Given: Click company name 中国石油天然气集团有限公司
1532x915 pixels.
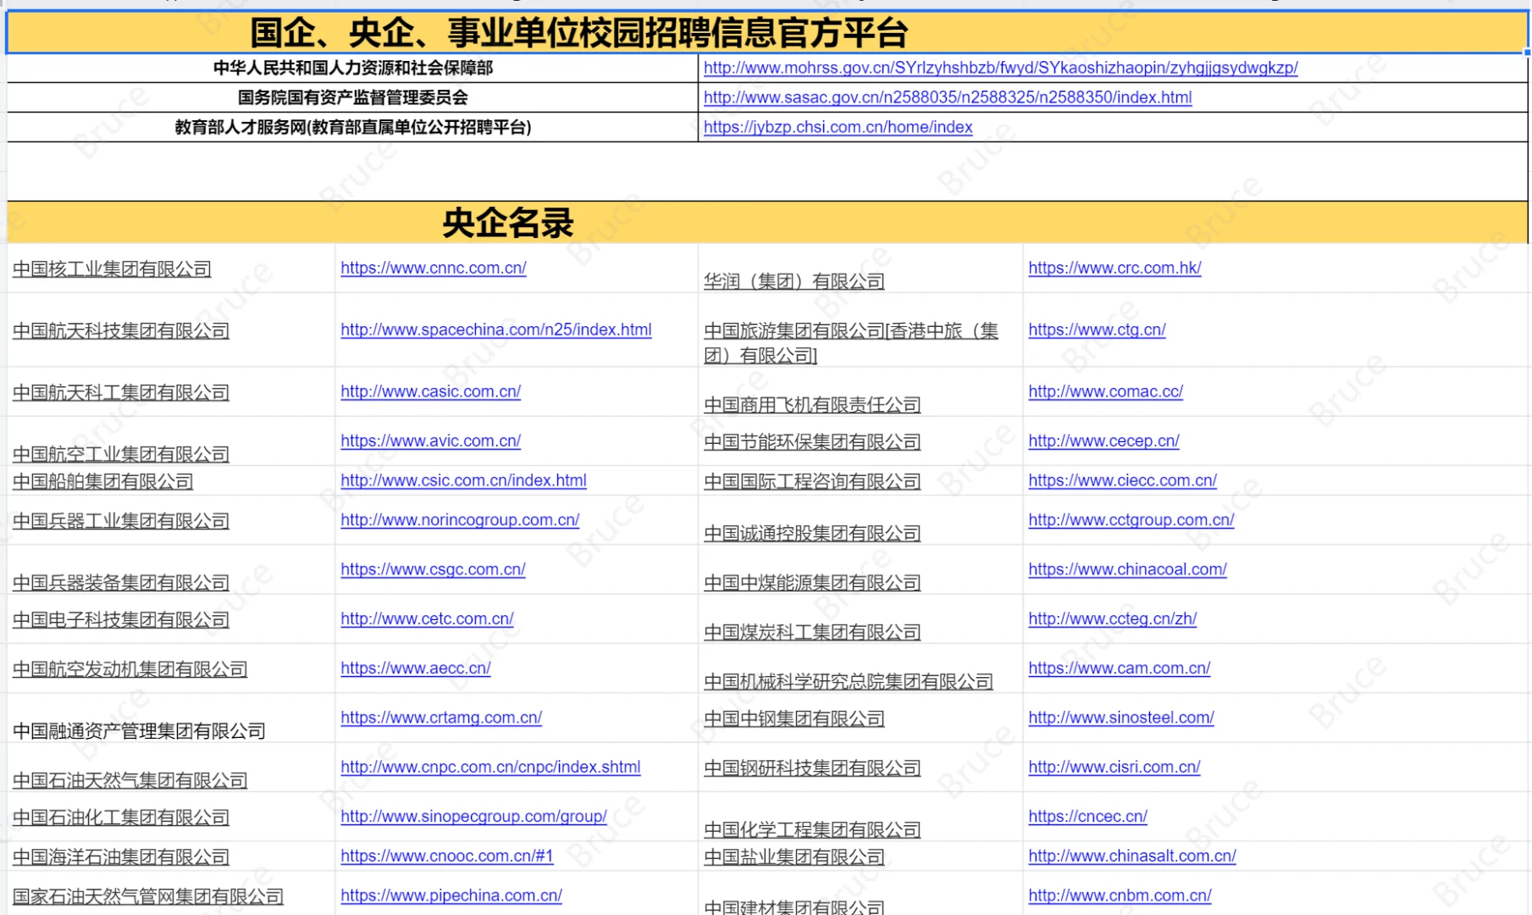Looking at the screenshot, I should (x=130, y=780).
